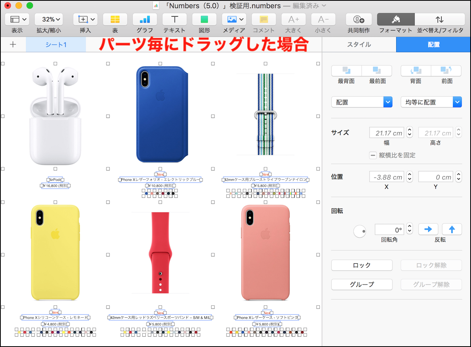Switch to the 配置 tab
The image size is (471, 347).
point(434,45)
